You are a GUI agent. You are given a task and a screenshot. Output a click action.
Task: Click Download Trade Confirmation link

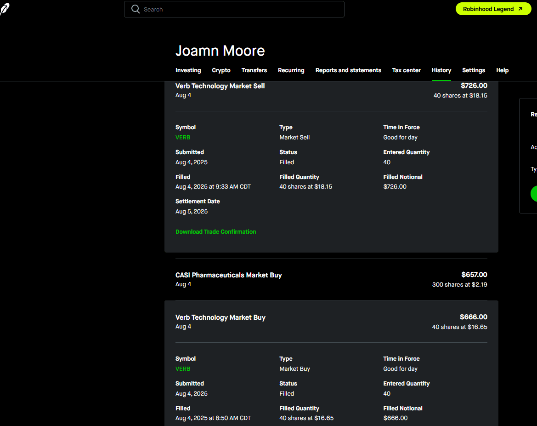pos(215,232)
